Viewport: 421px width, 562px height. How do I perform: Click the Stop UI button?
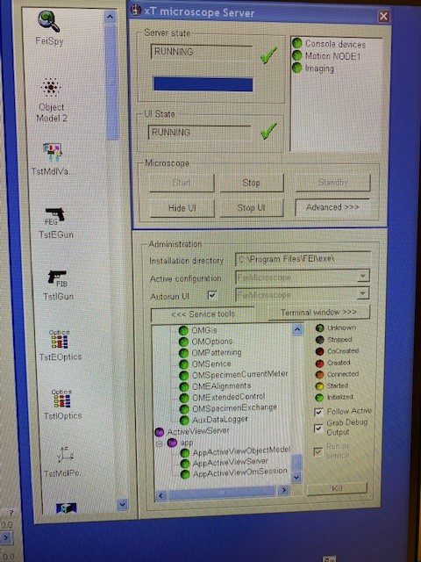pyautogui.click(x=252, y=208)
